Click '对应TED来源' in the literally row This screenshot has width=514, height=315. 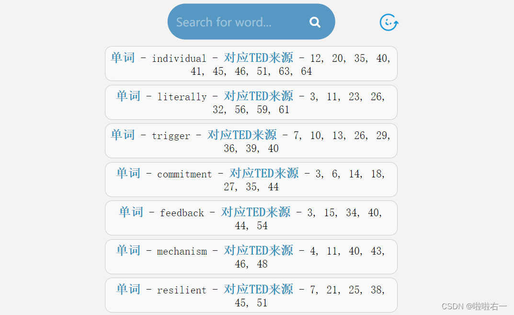258,96
